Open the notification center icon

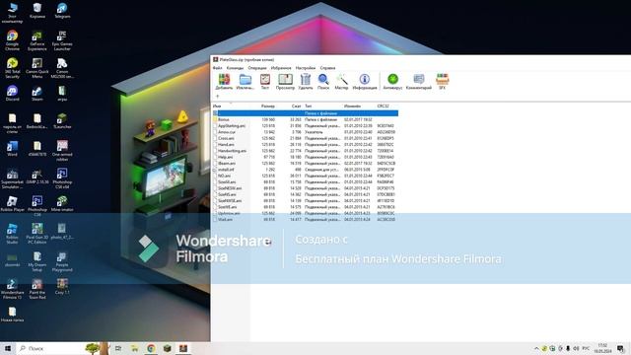tap(621, 348)
